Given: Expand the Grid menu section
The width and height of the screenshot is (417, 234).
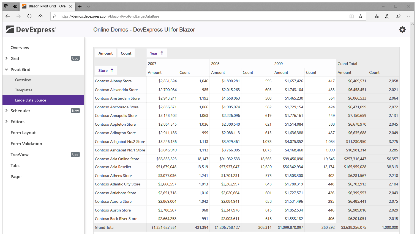Looking at the screenshot, I should click(x=7, y=58).
